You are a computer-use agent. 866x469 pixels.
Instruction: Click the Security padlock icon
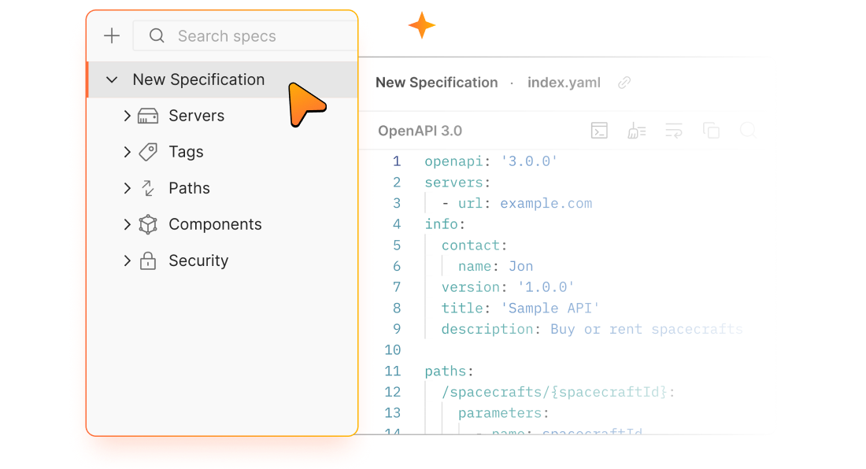click(148, 260)
